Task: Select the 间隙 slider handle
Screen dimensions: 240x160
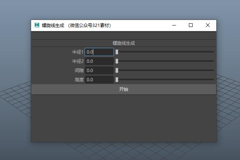Action: 117,71
